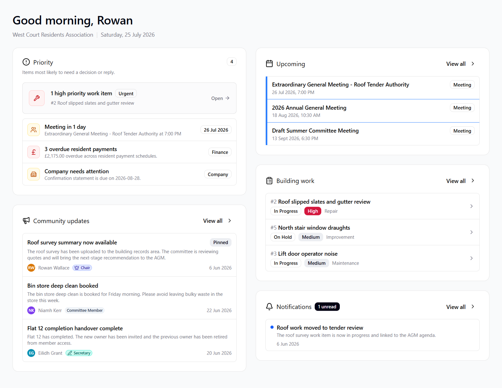Viewport: 502px width, 388px height.
Task: Open Roof survey summary now available post
Action: pos(129,255)
